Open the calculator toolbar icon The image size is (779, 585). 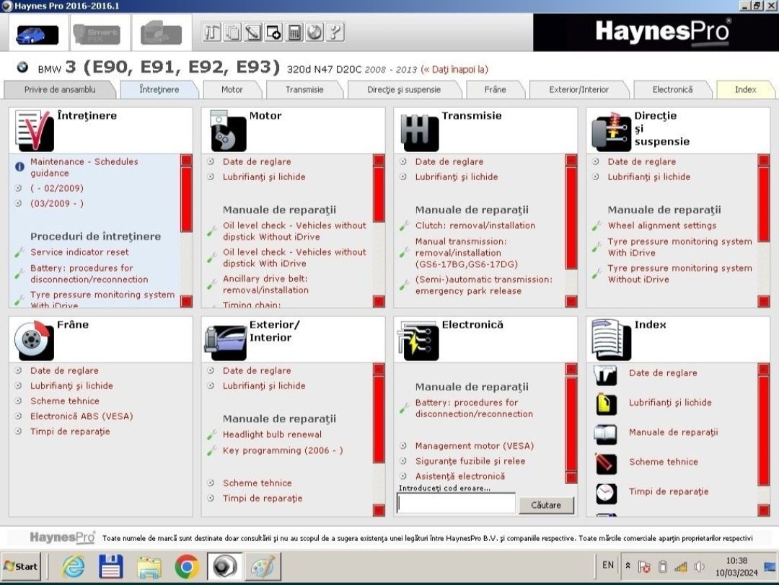[x=294, y=32]
